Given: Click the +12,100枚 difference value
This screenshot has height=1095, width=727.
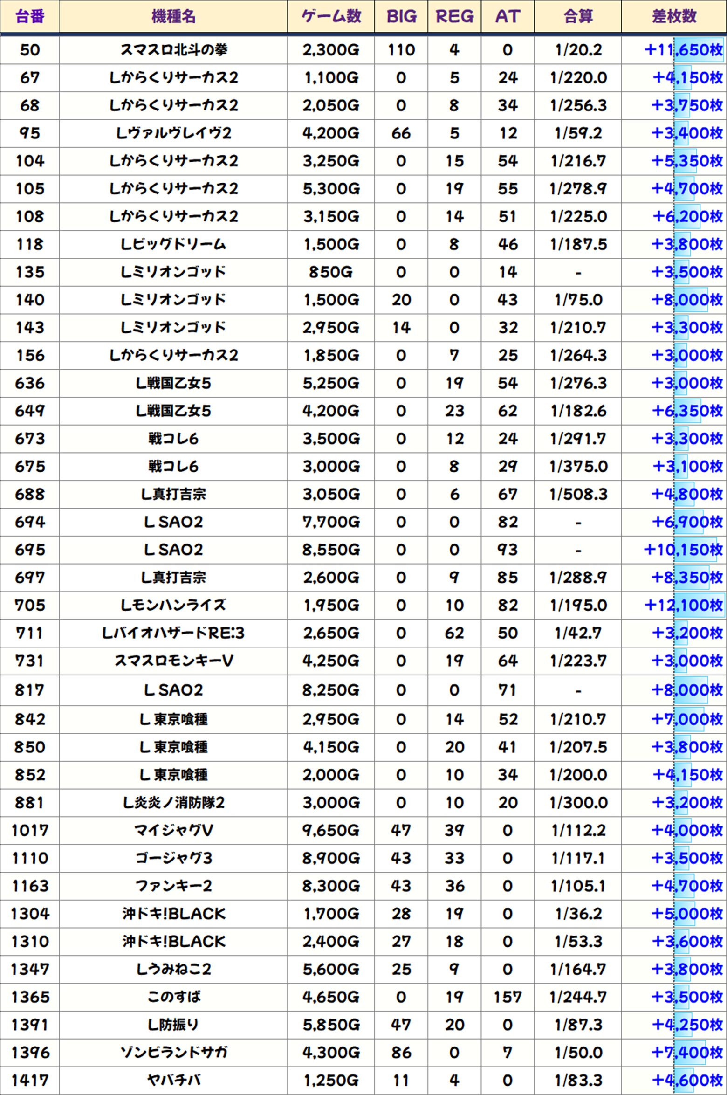Looking at the screenshot, I should click(x=684, y=605).
